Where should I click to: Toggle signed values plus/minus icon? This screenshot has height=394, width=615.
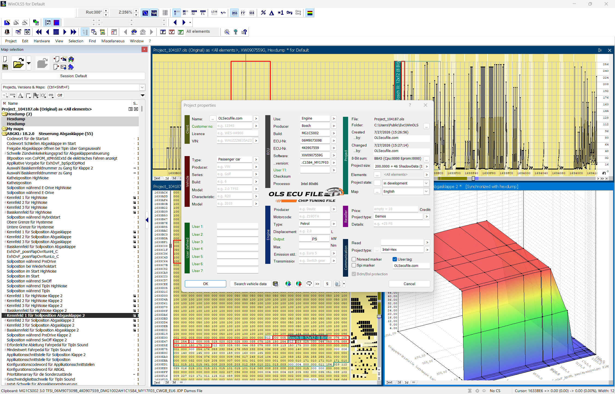pos(223,13)
